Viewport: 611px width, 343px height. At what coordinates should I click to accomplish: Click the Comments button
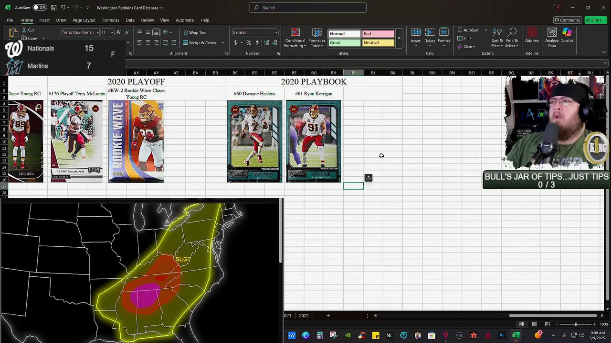[x=567, y=20]
